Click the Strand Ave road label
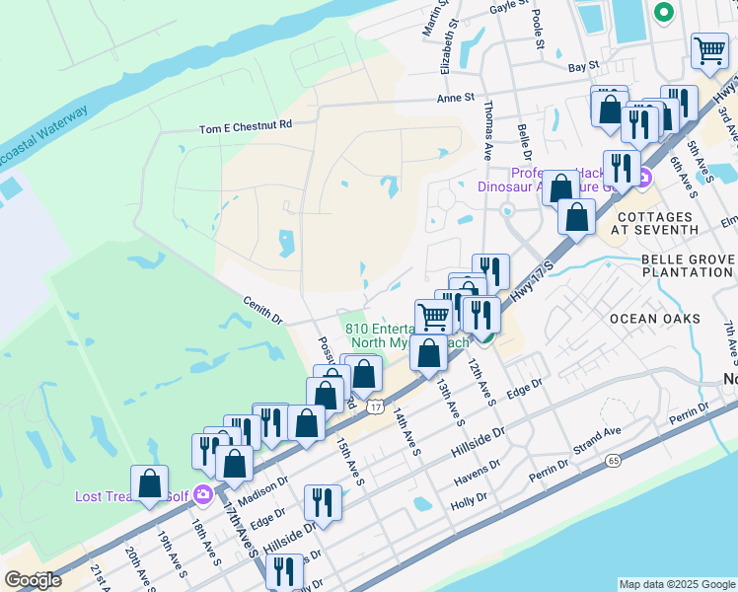This screenshot has width=738, height=592. [x=597, y=440]
